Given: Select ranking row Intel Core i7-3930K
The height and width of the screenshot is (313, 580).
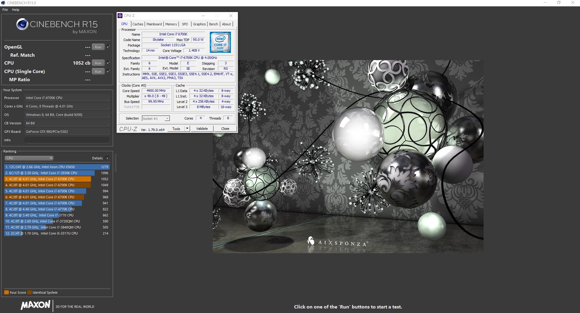Looking at the screenshot, I should pos(57,173).
